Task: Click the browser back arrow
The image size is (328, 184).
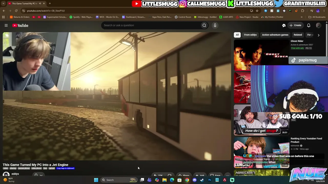Action: (4, 11)
